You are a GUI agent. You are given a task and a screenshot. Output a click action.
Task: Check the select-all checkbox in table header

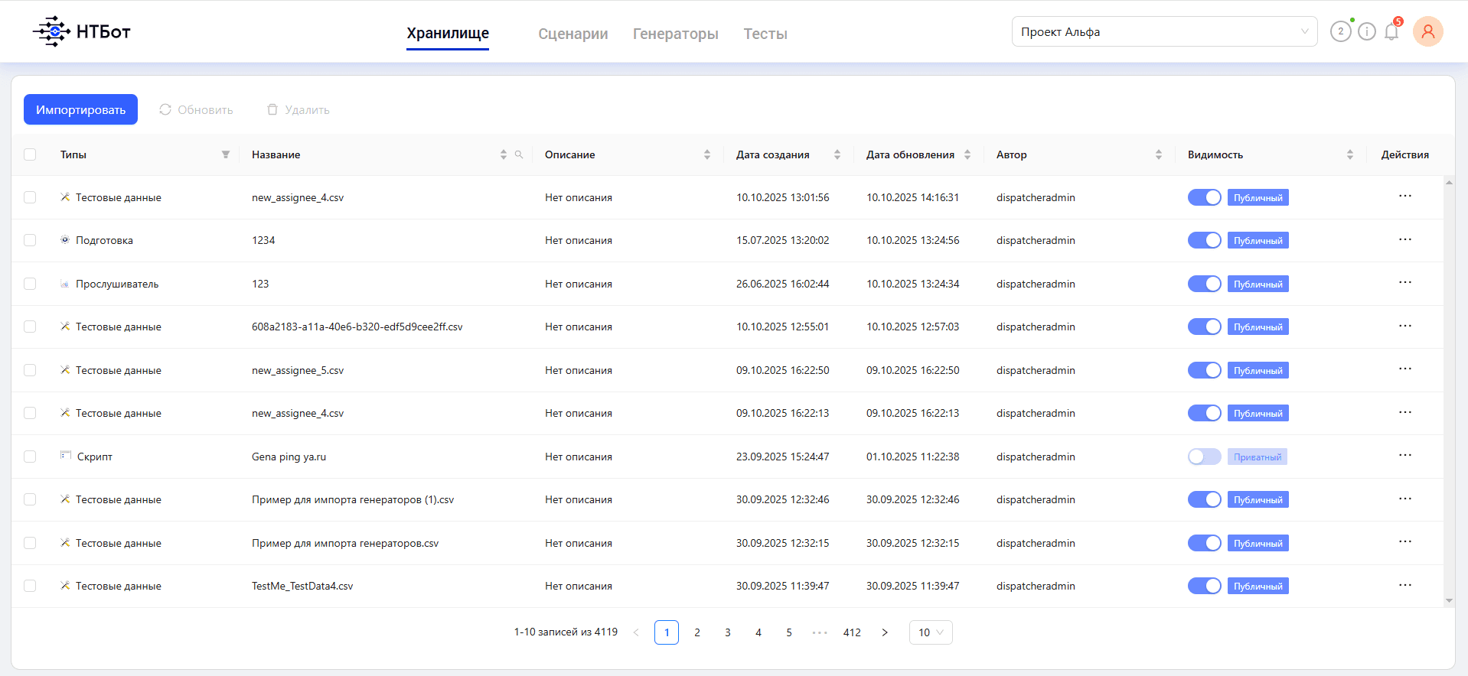30,154
